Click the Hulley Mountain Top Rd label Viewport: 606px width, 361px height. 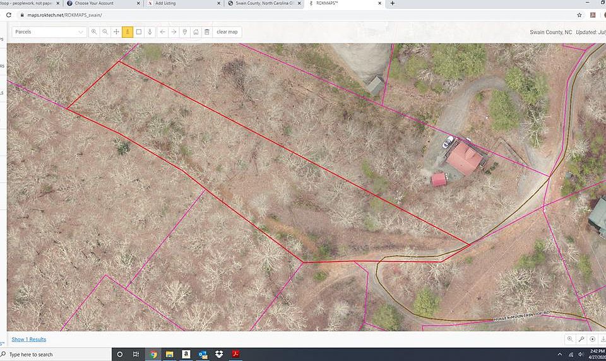click(x=522, y=316)
